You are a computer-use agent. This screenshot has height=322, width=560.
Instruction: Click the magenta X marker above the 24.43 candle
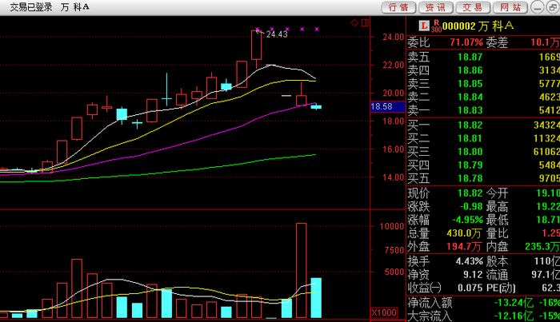pos(257,30)
